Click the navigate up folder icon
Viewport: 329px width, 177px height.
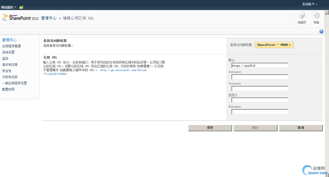click(21, 7)
